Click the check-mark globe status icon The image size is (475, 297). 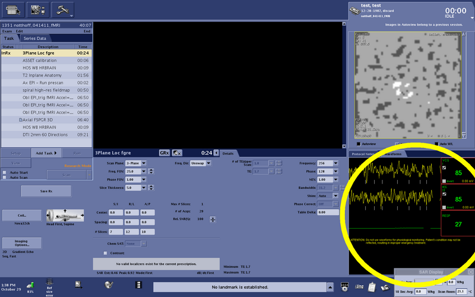(x=109, y=285)
